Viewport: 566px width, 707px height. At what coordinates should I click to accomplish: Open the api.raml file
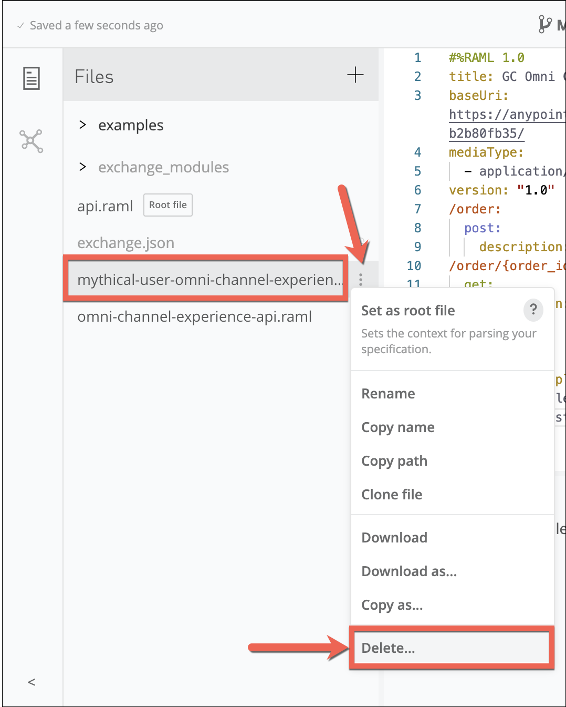pos(105,206)
